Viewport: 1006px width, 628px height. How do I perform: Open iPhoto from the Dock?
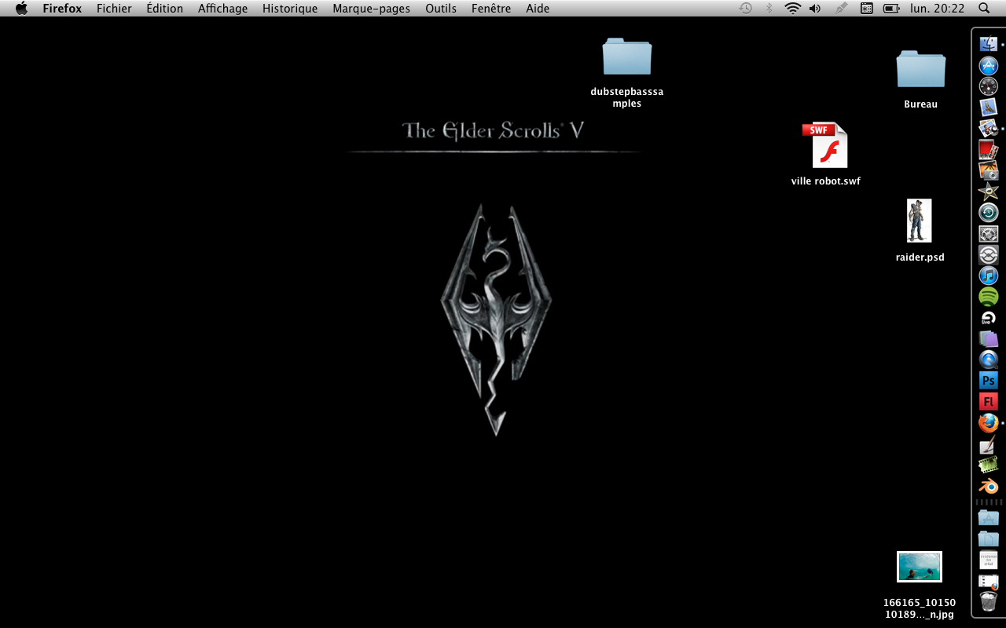(x=988, y=170)
